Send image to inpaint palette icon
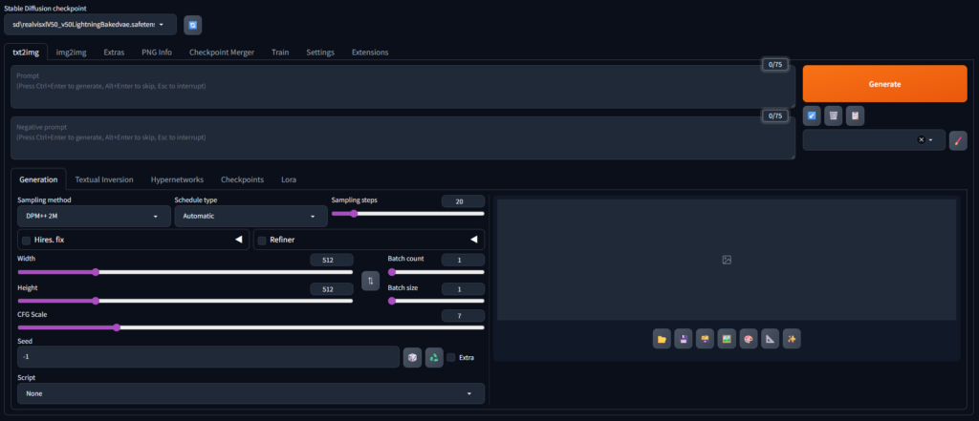The height and width of the screenshot is (421, 979). (749, 339)
